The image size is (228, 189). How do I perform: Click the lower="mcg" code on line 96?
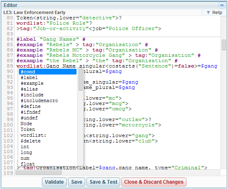(106, 103)
